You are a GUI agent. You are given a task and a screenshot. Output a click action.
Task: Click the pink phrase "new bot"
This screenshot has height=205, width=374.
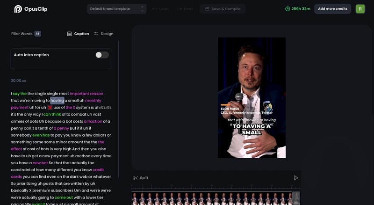coord(40,163)
